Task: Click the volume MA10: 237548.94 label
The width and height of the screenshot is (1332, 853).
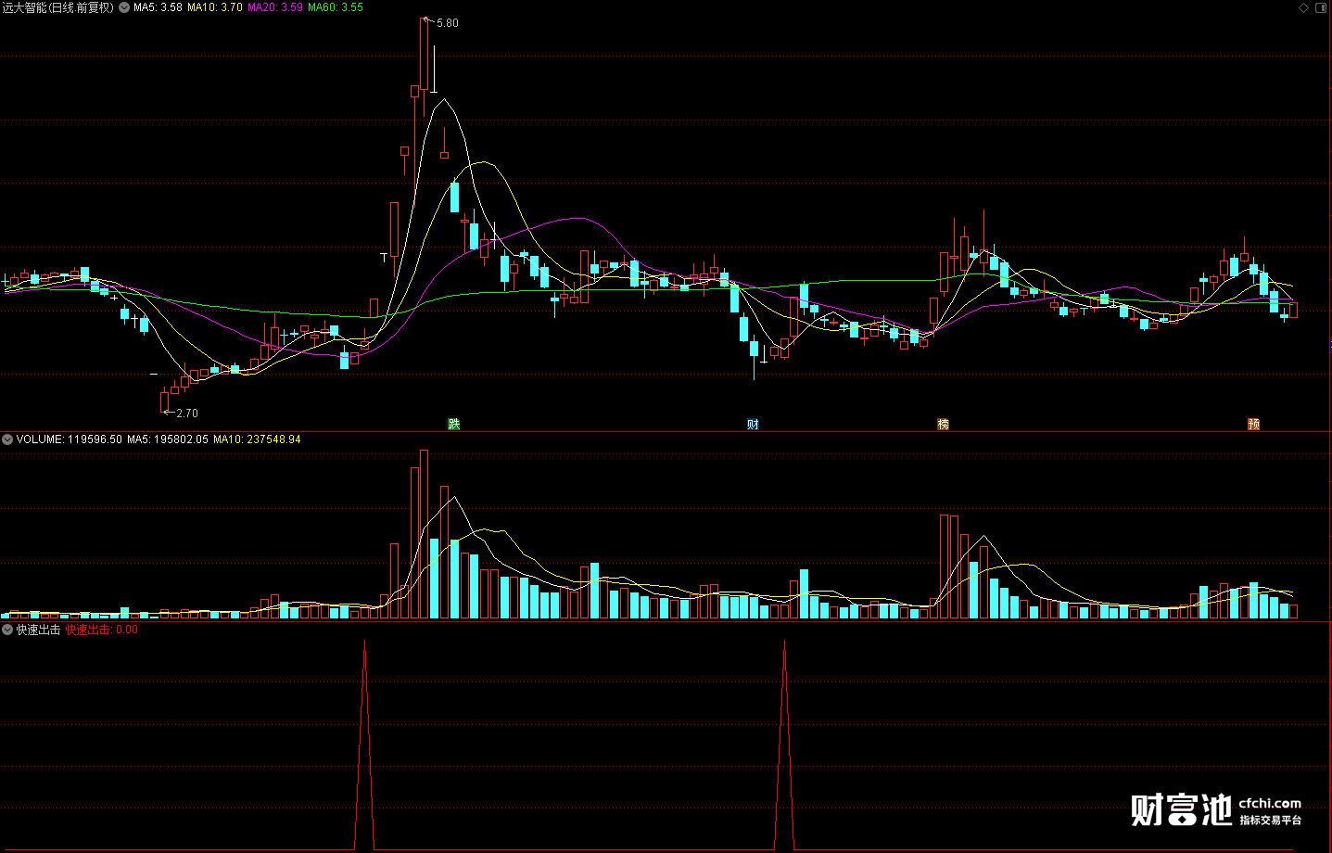Action: pyautogui.click(x=257, y=439)
